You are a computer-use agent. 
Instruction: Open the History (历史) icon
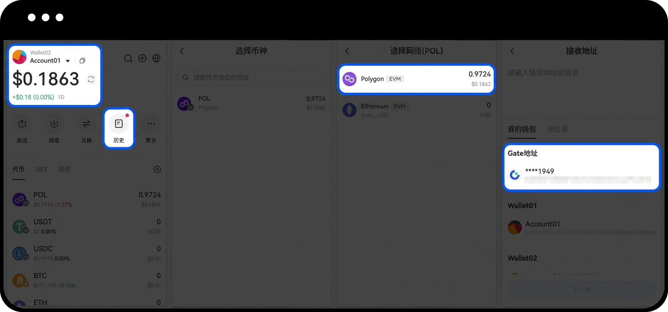pyautogui.click(x=119, y=124)
